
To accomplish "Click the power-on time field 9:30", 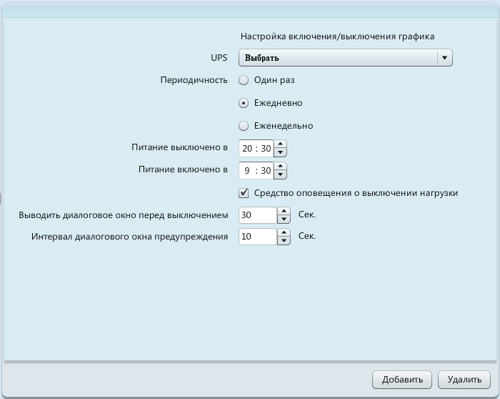I will pyautogui.click(x=256, y=172).
